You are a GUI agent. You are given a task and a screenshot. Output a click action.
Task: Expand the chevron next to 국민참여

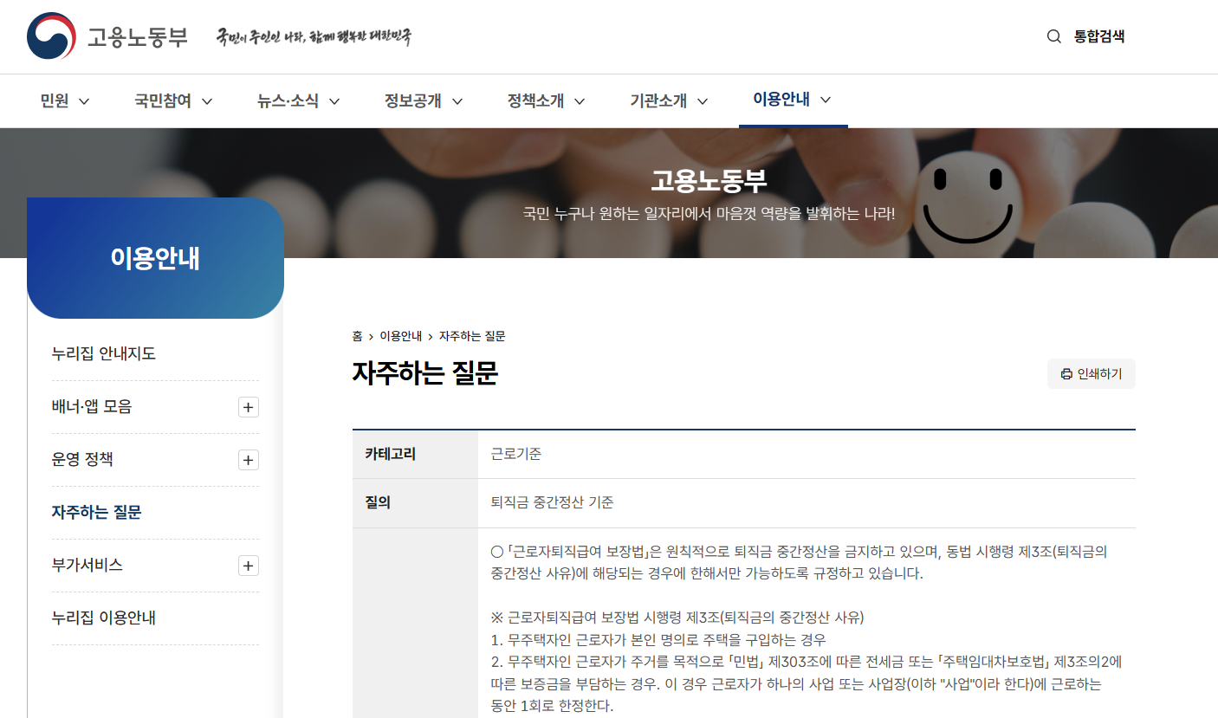point(207,101)
